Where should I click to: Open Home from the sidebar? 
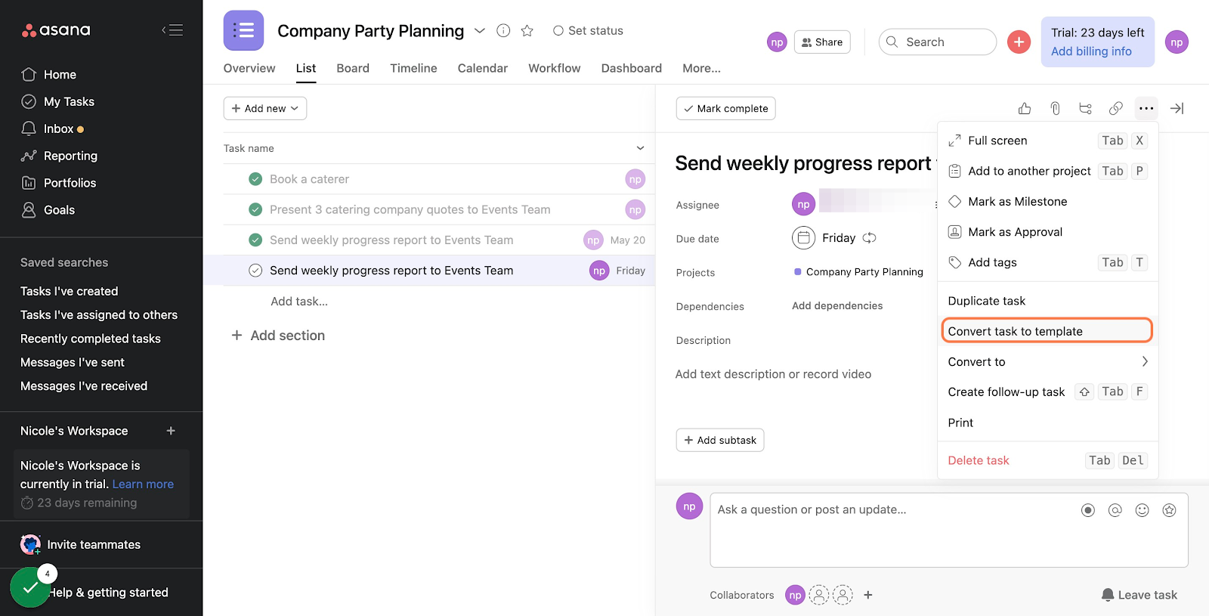pos(49,74)
